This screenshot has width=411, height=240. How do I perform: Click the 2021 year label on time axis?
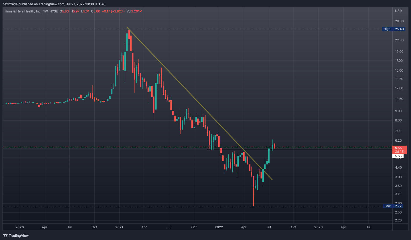coord(119,227)
